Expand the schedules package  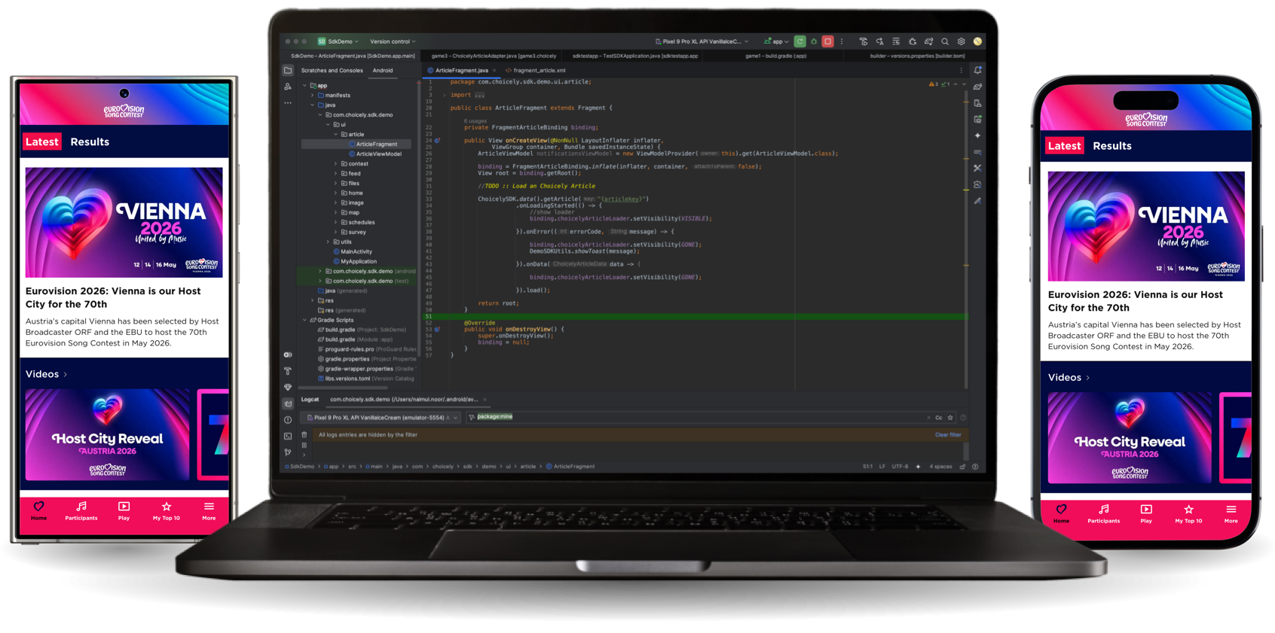[336, 222]
